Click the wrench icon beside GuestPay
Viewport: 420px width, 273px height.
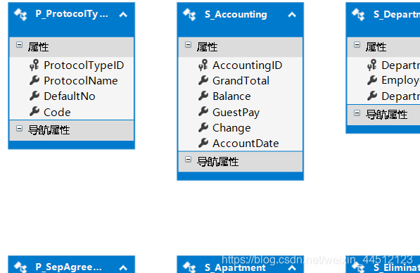203,111
